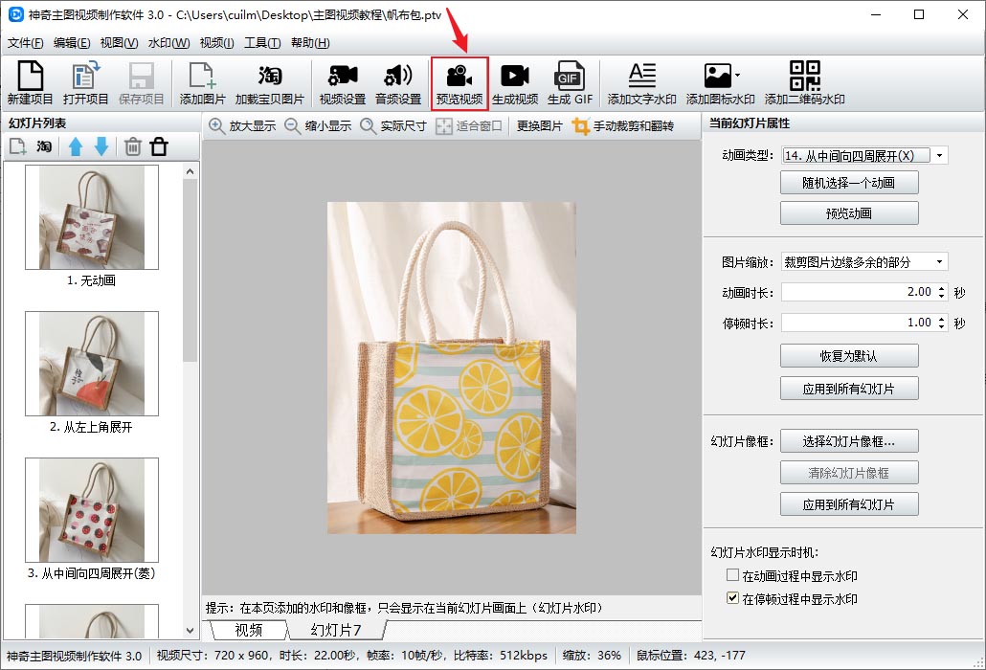Open 音频设置 from the toolbar

tap(398, 82)
